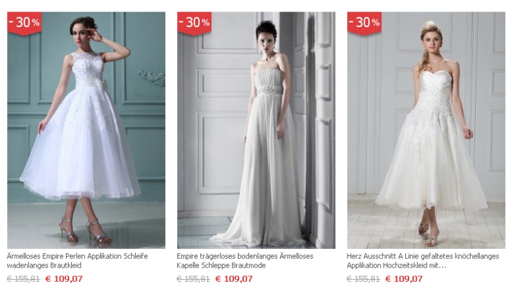The image size is (510, 287).
Task: Click the -30% badge on strapless floor-length dress
Action: coord(194,23)
